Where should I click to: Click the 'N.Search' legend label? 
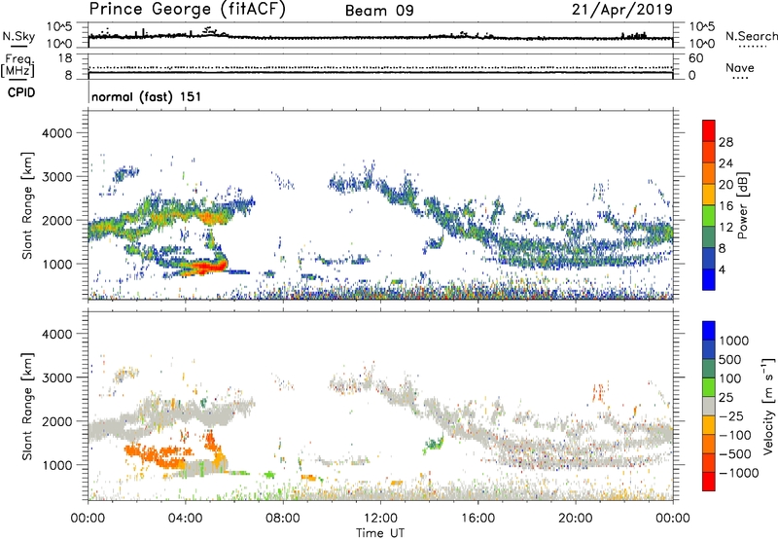click(x=752, y=36)
